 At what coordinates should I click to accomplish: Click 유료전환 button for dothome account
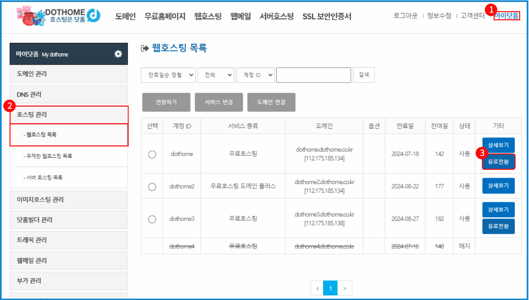pyautogui.click(x=498, y=162)
